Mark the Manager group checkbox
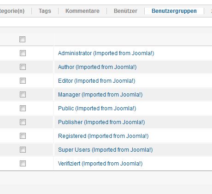Viewport: 212px width, 194px height. pos(23,95)
